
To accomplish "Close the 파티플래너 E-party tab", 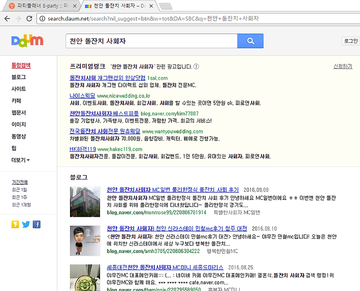I will click(74, 6).
